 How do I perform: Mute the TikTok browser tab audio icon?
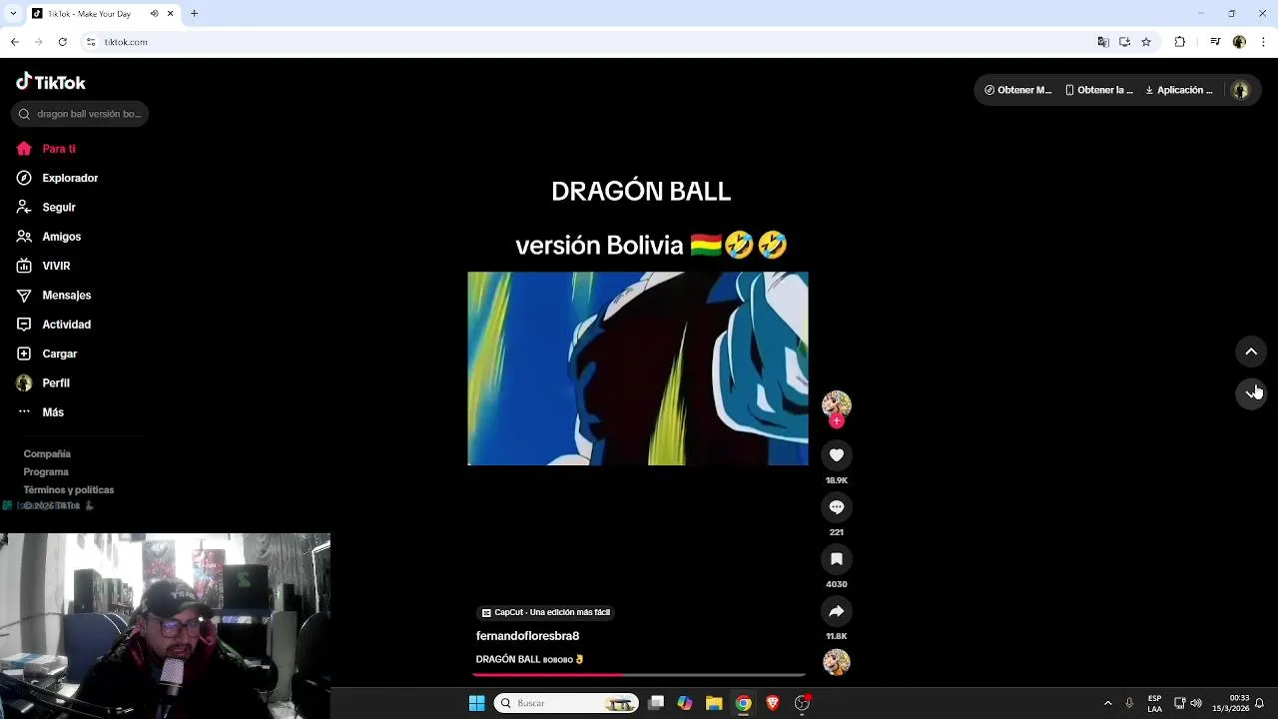tap(154, 14)
